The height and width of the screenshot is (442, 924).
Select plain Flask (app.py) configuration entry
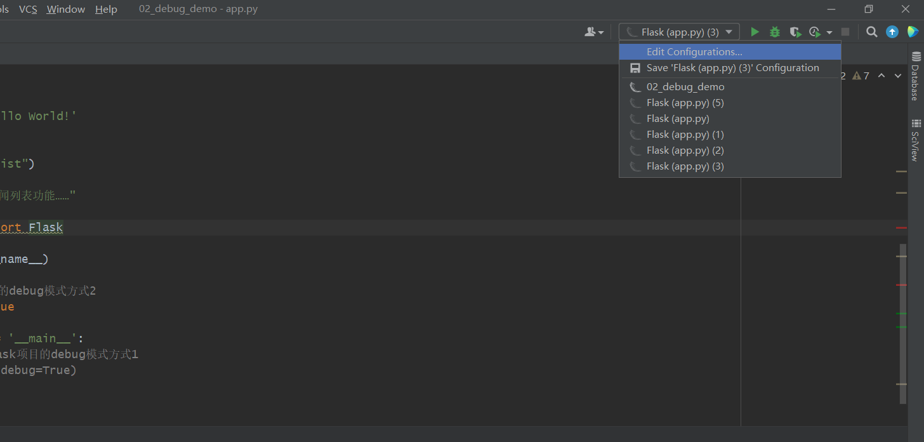click(730, 119)
